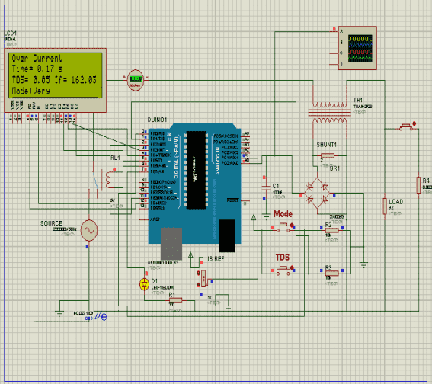Toggle the RL1 relay switch contact
Image resolution: width=432 pixels, height=384 pixels.
click(x=95, y=181)
